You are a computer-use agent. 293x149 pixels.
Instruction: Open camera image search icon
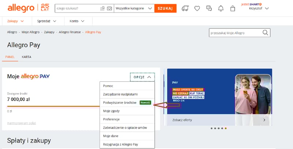tap(109, 8)
